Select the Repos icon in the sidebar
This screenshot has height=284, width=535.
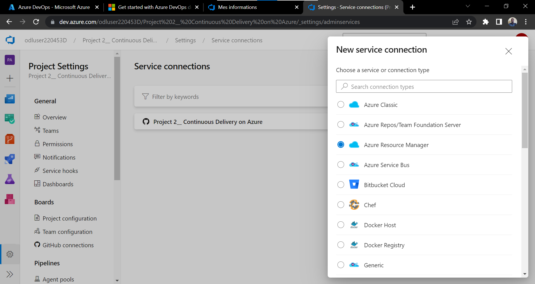point(10,139)
